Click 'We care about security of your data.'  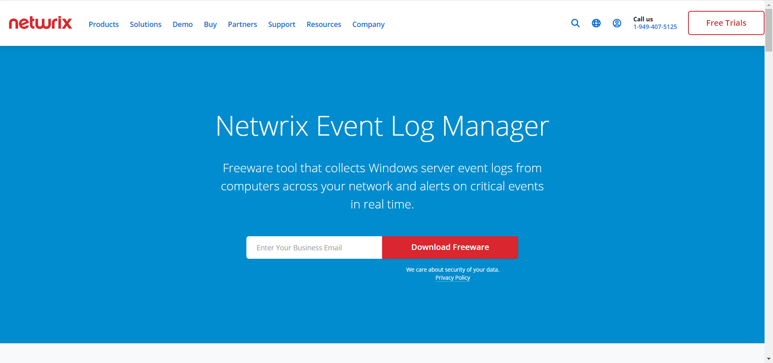coord(453,270)
